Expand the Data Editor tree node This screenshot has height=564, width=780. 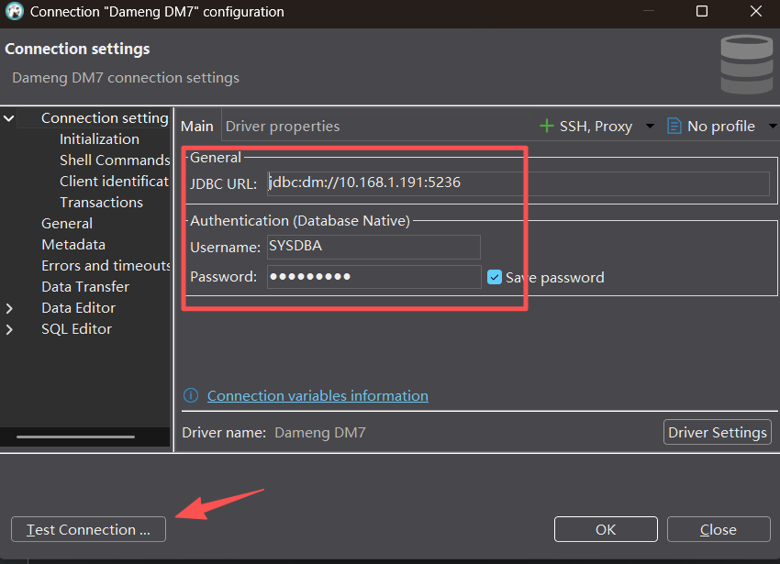click(x=9, y=308)
